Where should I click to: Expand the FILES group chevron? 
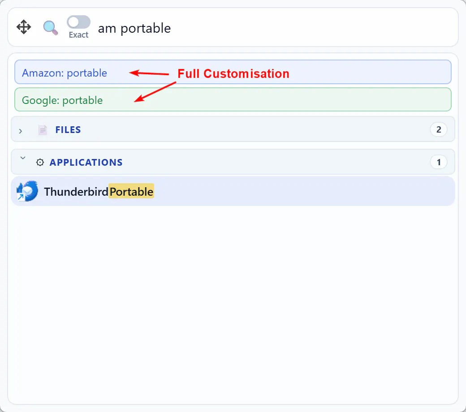coord(21,131)
